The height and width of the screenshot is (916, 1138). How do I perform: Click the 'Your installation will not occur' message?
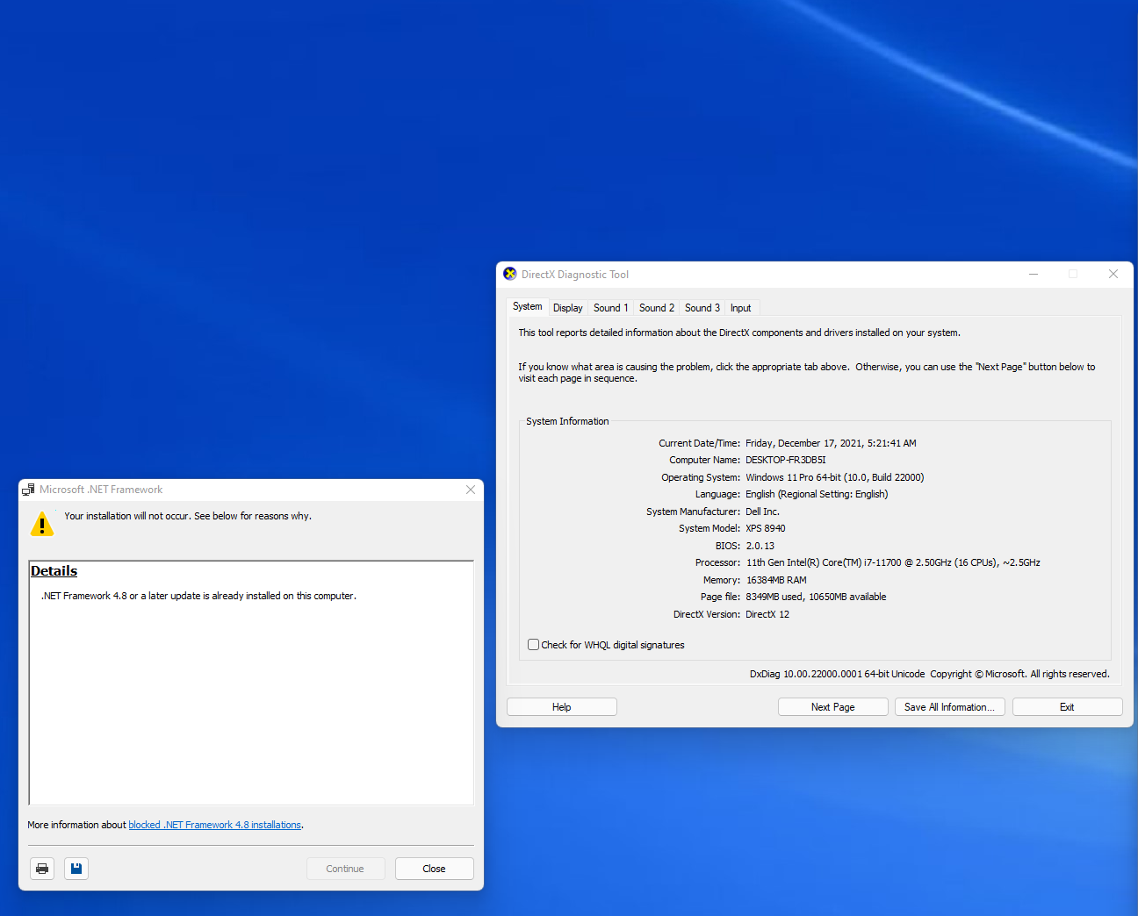pos(188,516)
